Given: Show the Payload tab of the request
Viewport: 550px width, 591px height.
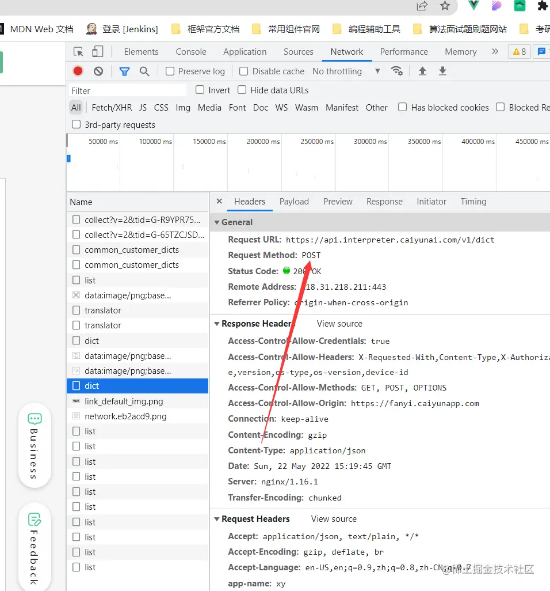Looking at the screenshot, I should [x=294, y=202].
